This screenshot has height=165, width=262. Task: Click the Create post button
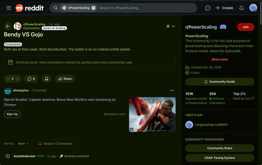pyautogui.click(x=224, y=8)
